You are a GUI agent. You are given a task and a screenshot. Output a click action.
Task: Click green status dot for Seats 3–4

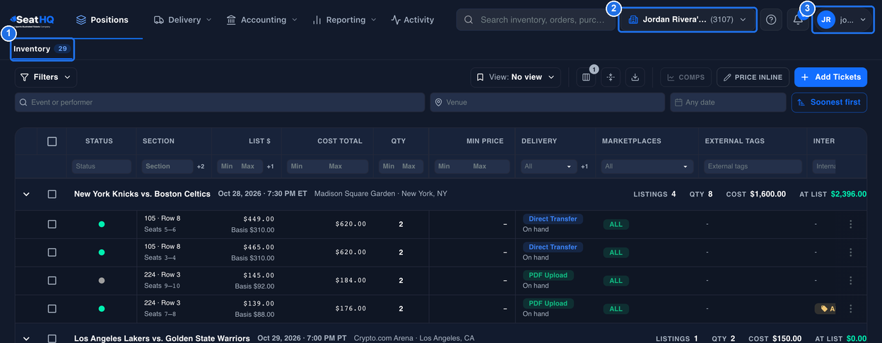[102, 252]
